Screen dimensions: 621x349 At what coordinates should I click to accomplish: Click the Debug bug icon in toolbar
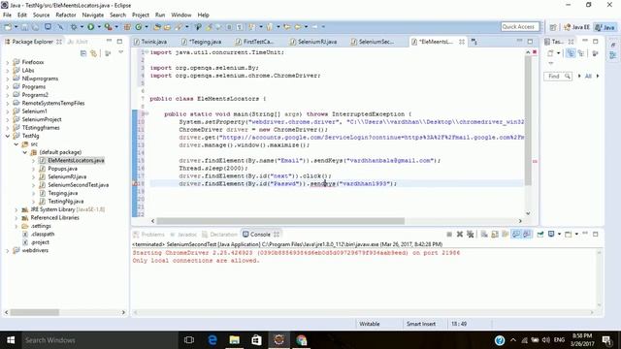point(74,27)
